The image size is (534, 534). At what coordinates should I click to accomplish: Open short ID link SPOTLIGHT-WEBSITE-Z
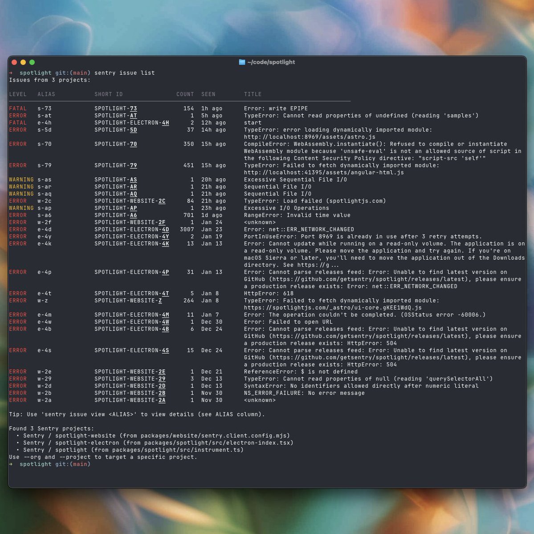point(128,301)
